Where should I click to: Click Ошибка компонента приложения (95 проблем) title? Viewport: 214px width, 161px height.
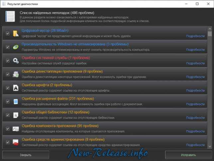tap(60, 126)
